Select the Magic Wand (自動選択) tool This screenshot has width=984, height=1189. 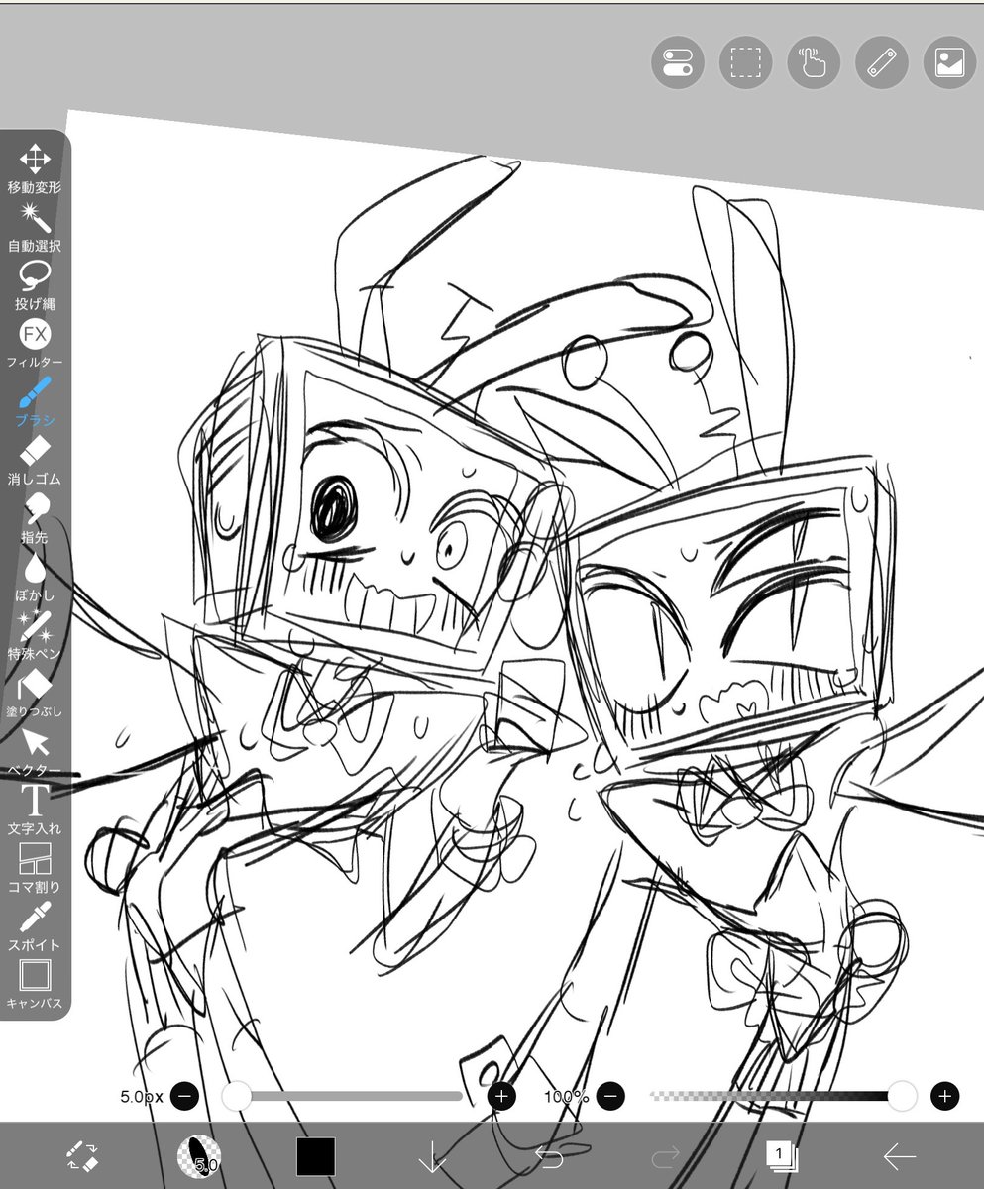[35, 226]
